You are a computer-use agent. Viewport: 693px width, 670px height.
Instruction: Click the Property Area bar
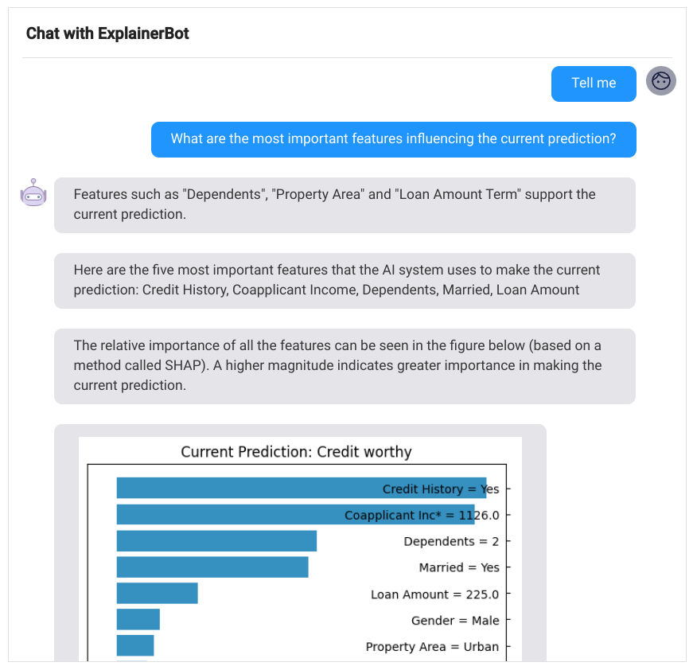pos(134,645)
